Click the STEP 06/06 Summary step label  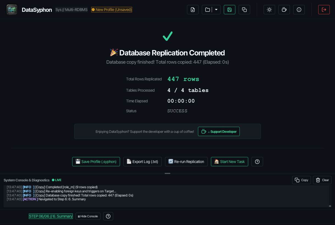pyautogui.click(x=51, y=216)
